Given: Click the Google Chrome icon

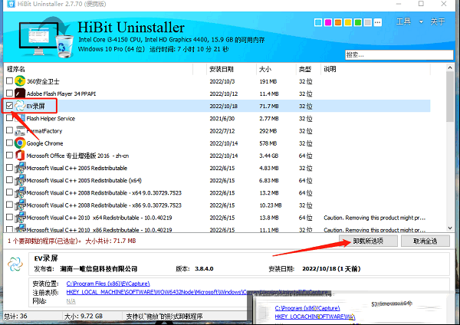Looking at the screenshot, I should (x=20, y=143).
